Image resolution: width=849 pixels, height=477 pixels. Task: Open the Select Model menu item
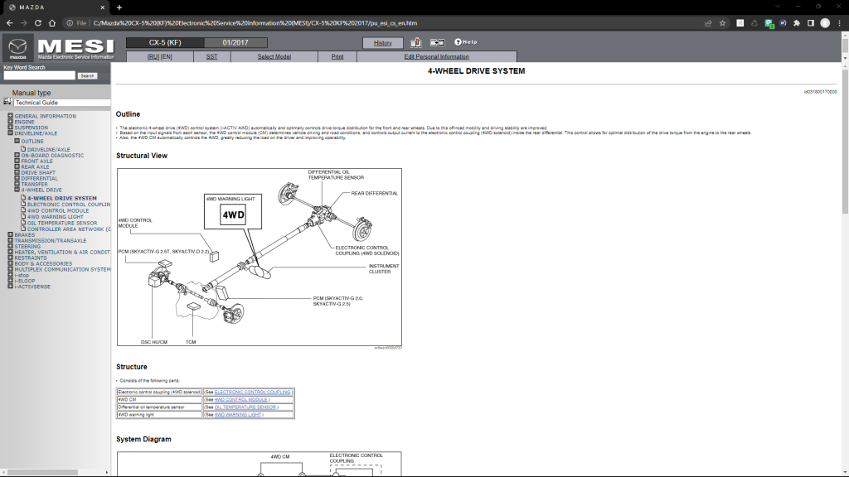[x=274, y=57]
